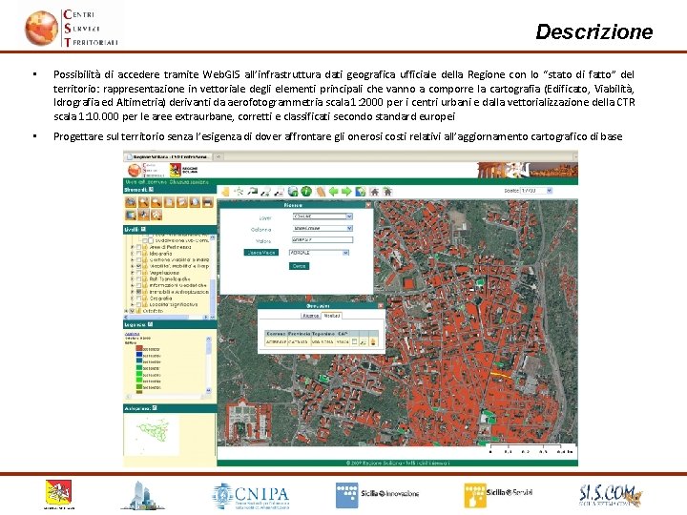Screen dimensions: 687x515
Task: Click the printer icon in Strumenti panel
Action: coord(208,202)
